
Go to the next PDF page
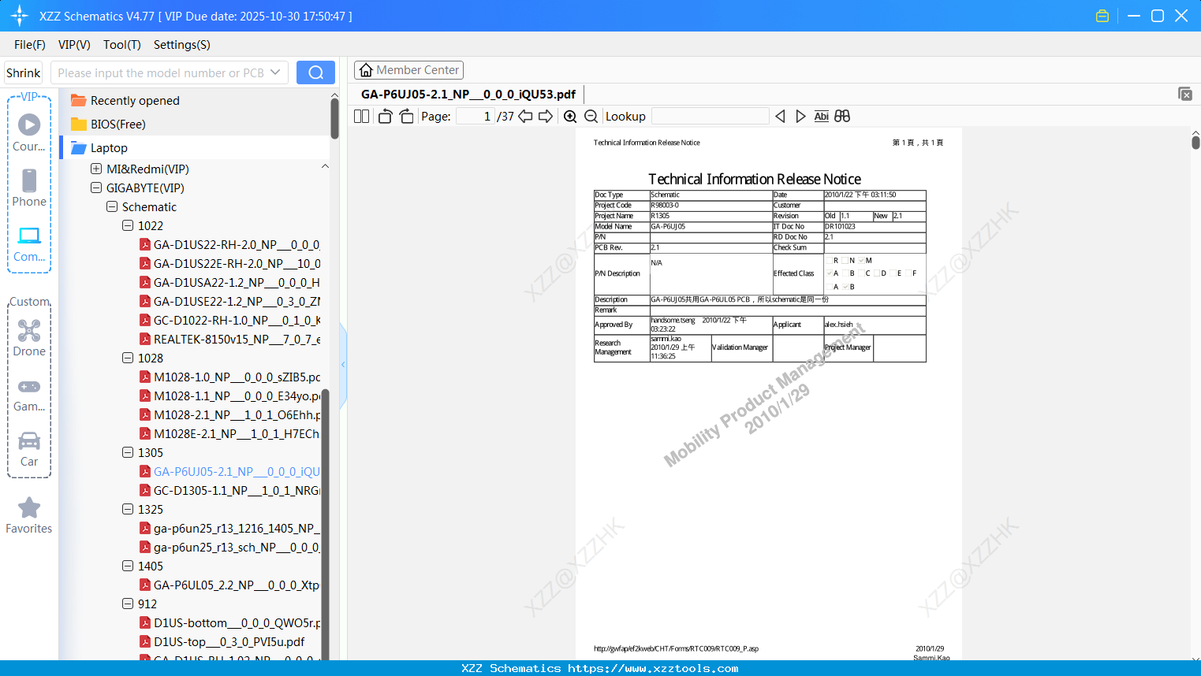pos(546,116)
